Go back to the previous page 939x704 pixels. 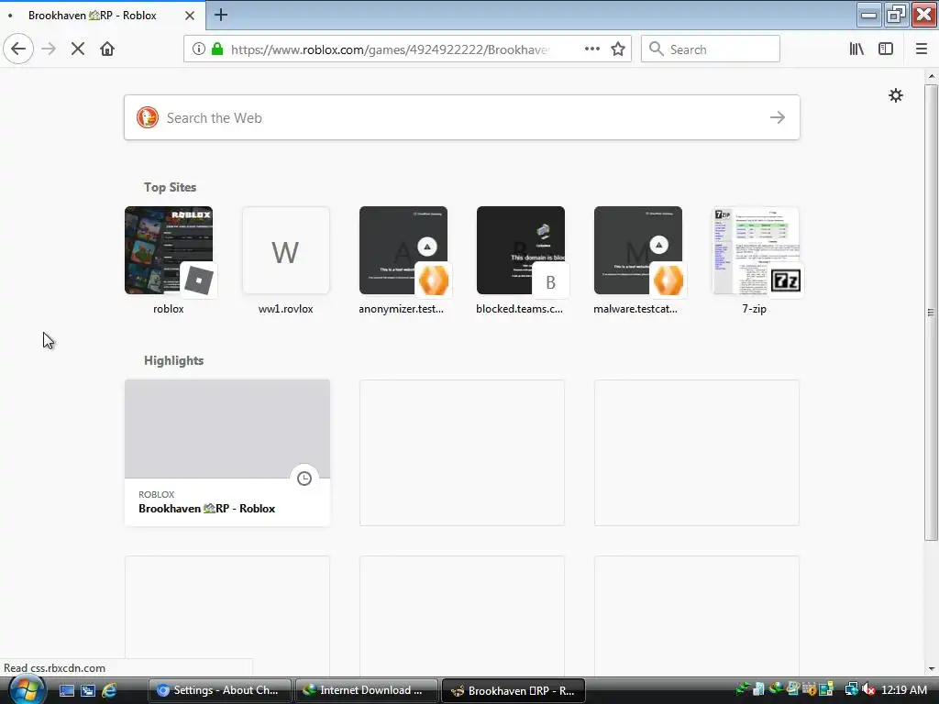coord(18,49)
